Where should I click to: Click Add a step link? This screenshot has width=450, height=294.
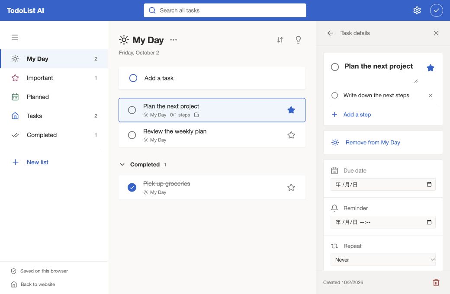(x=357, y=115)
